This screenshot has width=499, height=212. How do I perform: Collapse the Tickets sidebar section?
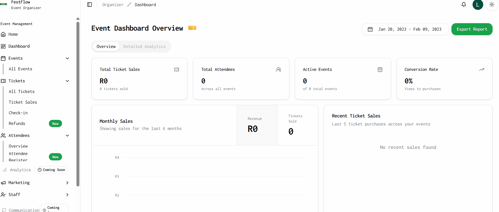[67, 81]
